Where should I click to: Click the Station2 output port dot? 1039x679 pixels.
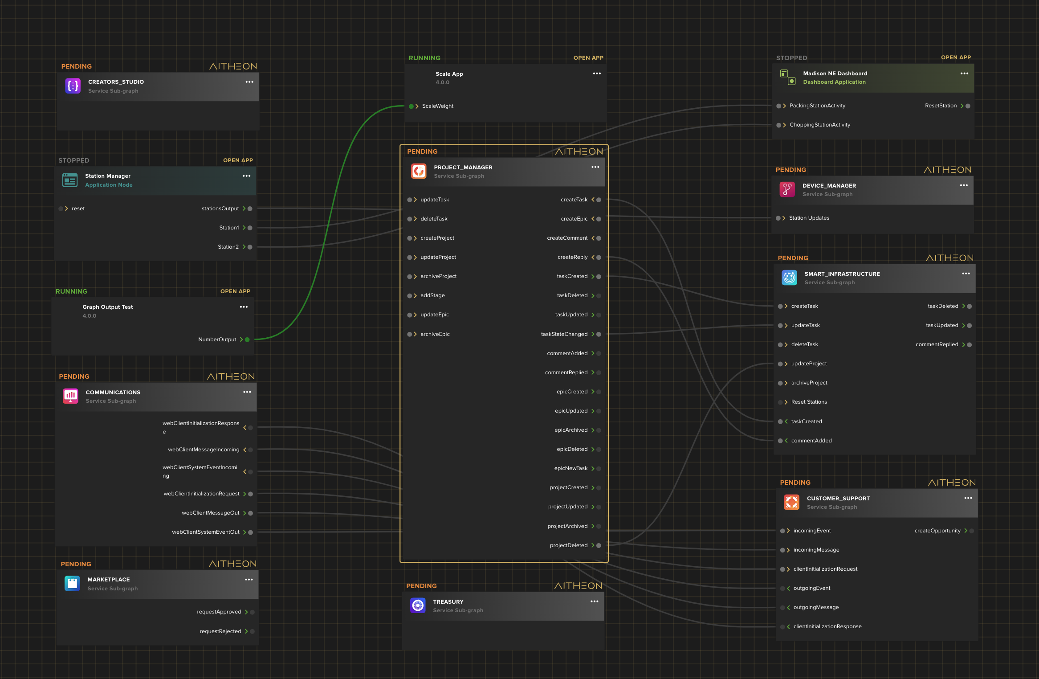point(250,247)
